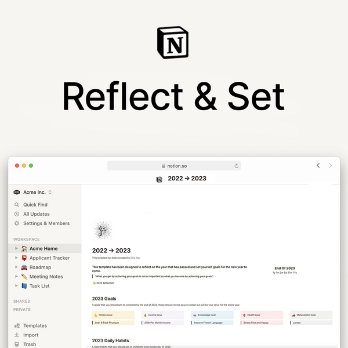Screen dimensions: 348x348
Task: Click the SHARED section label
Action: (22, 301)
